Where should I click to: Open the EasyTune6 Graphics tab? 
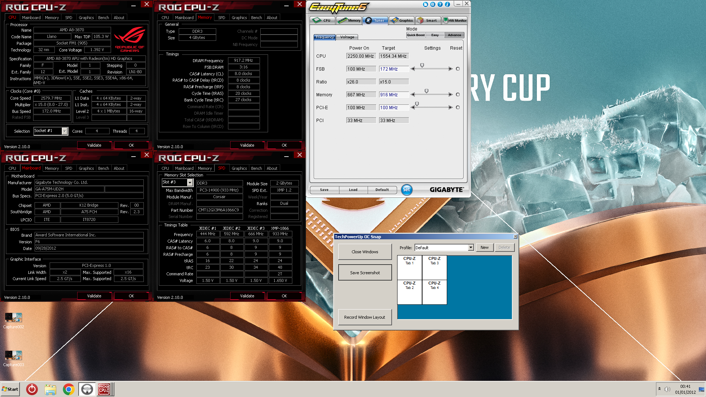point(402,21)
